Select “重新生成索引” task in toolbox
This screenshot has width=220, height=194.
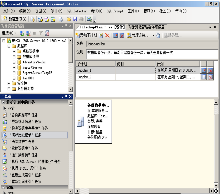[35, 175]
